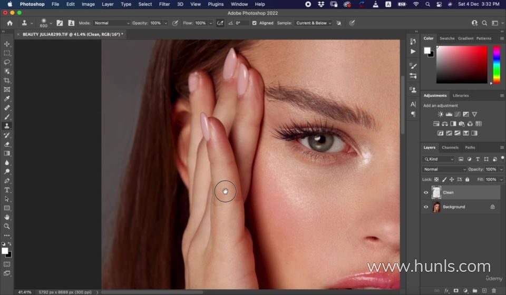This screenshot has height=295, width=506.
Task: Select the Eyedropper tool
Action: 7,98
